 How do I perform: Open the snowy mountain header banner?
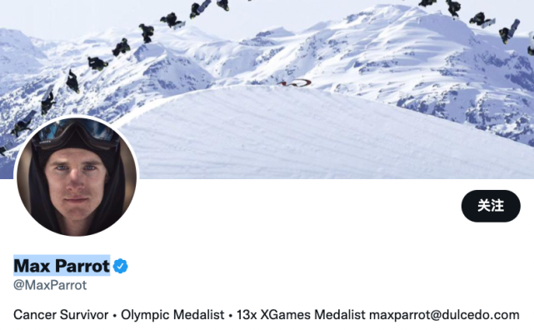pos(267,89)
